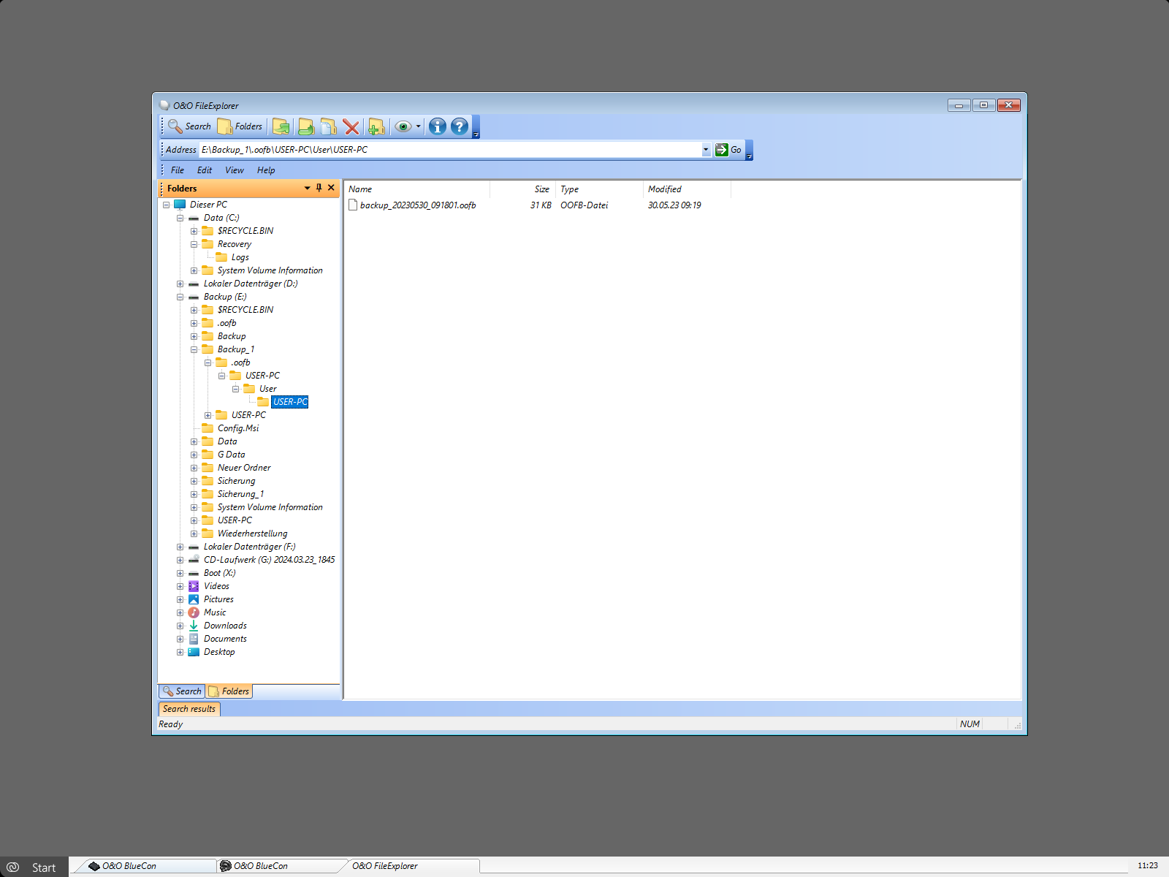
Task: Click the Boot (X:) drive icon
Action: tap(194, 573)
